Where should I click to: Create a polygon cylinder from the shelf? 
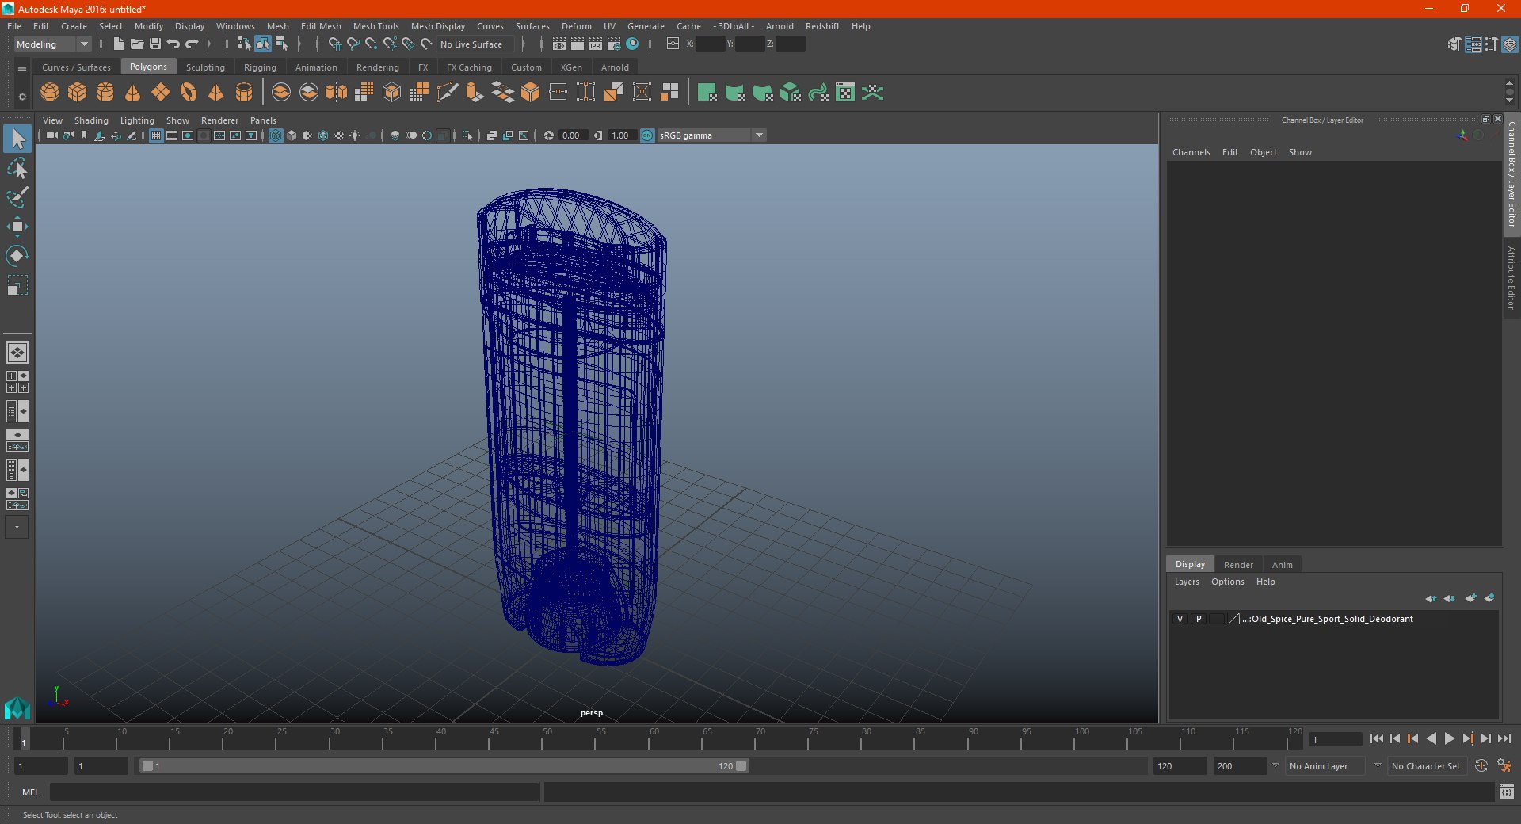pyautogui.click(x=105, y=93)
